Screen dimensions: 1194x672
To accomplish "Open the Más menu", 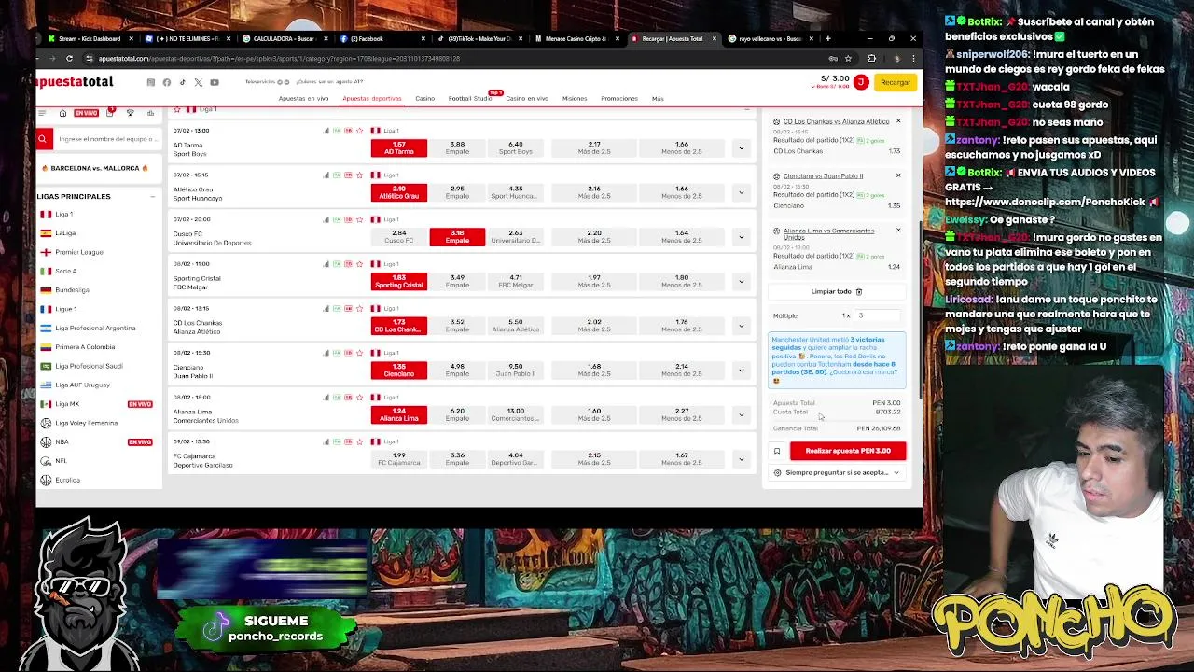I will pos(658,98).
